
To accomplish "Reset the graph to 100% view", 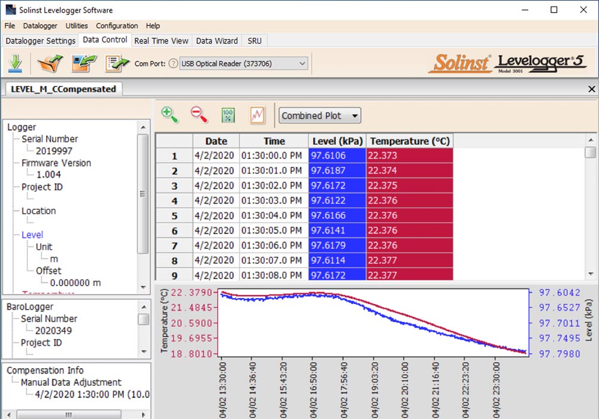I will point(228,115).
